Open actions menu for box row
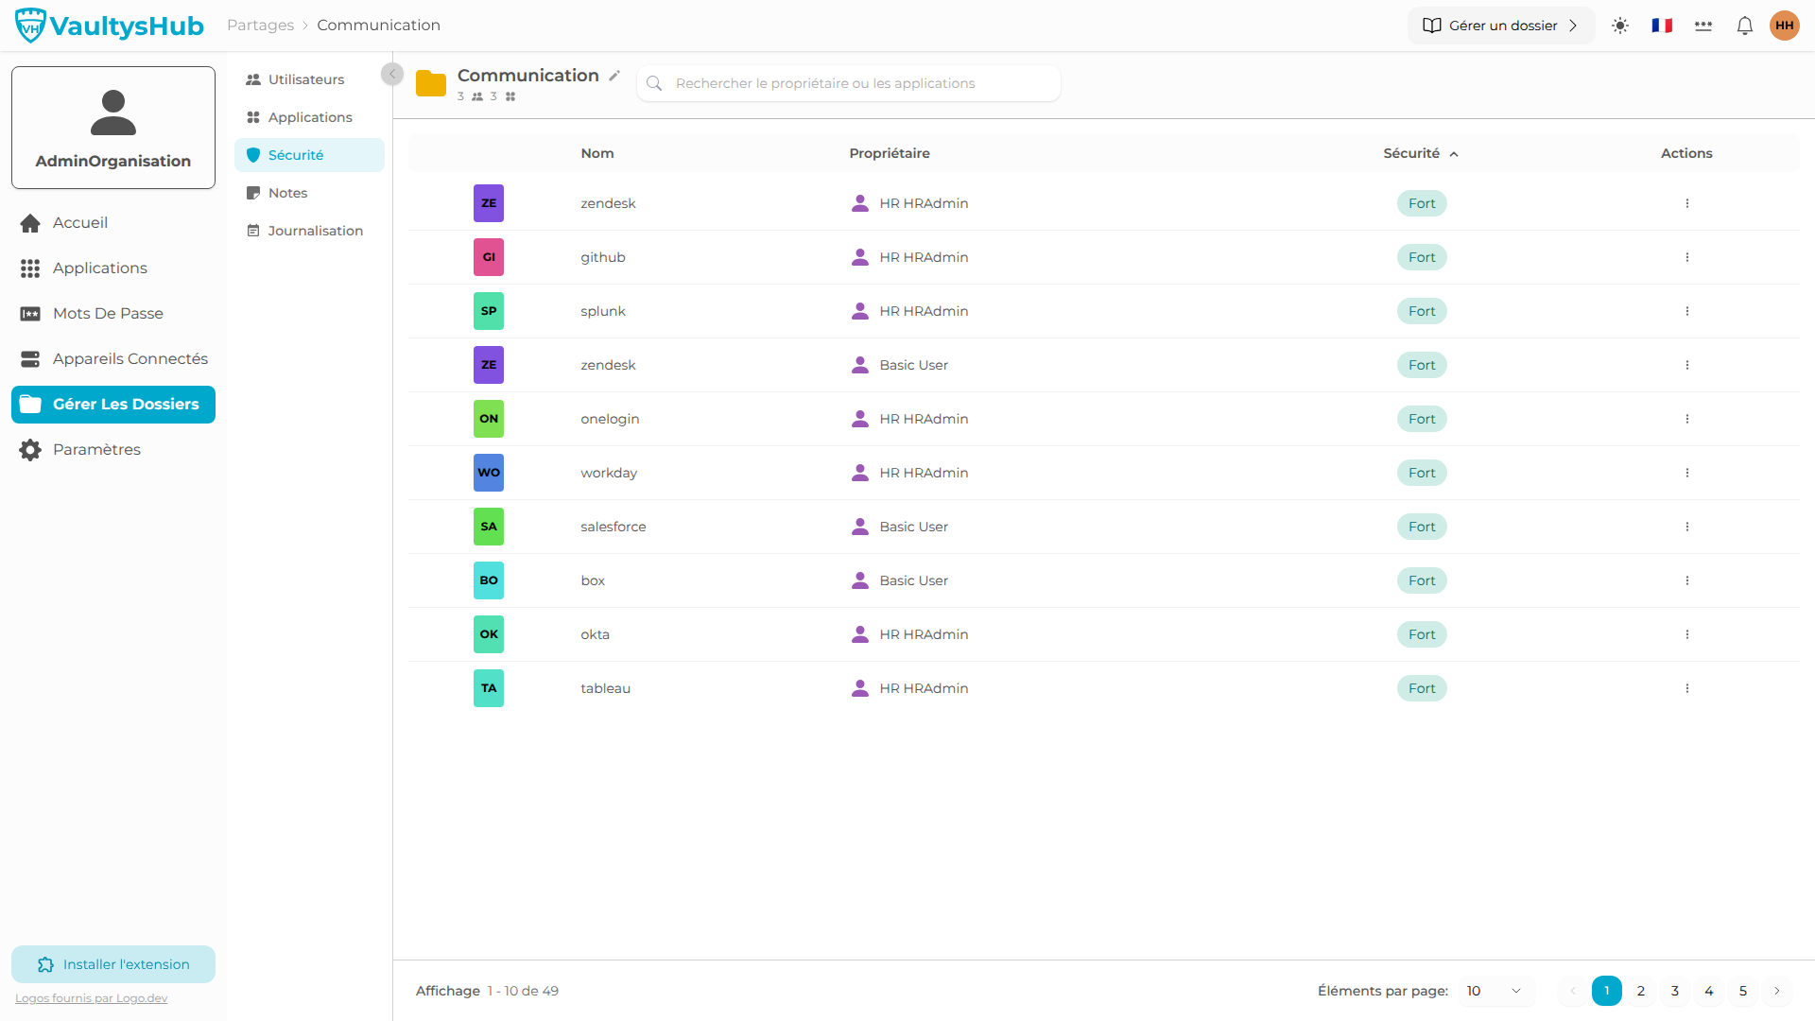 pos(1687,580)
